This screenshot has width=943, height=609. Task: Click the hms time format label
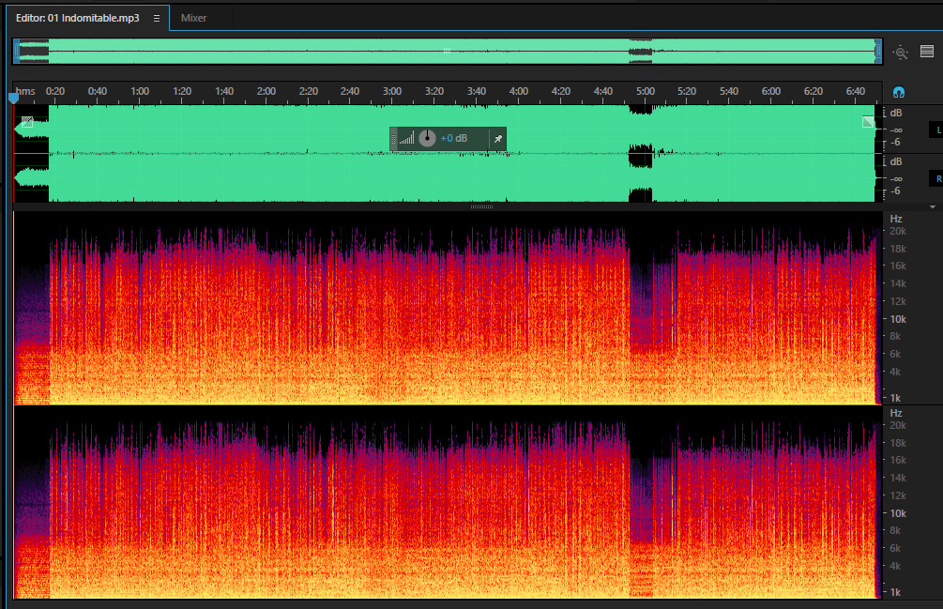25,91
